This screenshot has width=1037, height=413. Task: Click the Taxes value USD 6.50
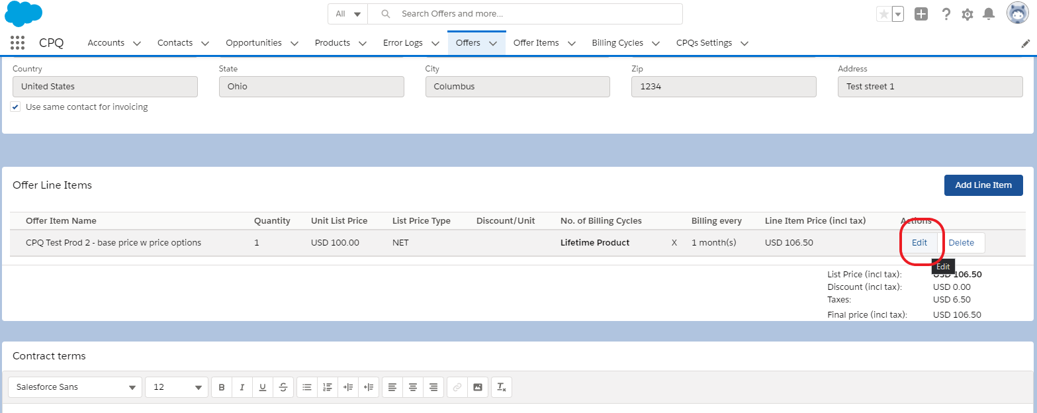pos(952,300)
